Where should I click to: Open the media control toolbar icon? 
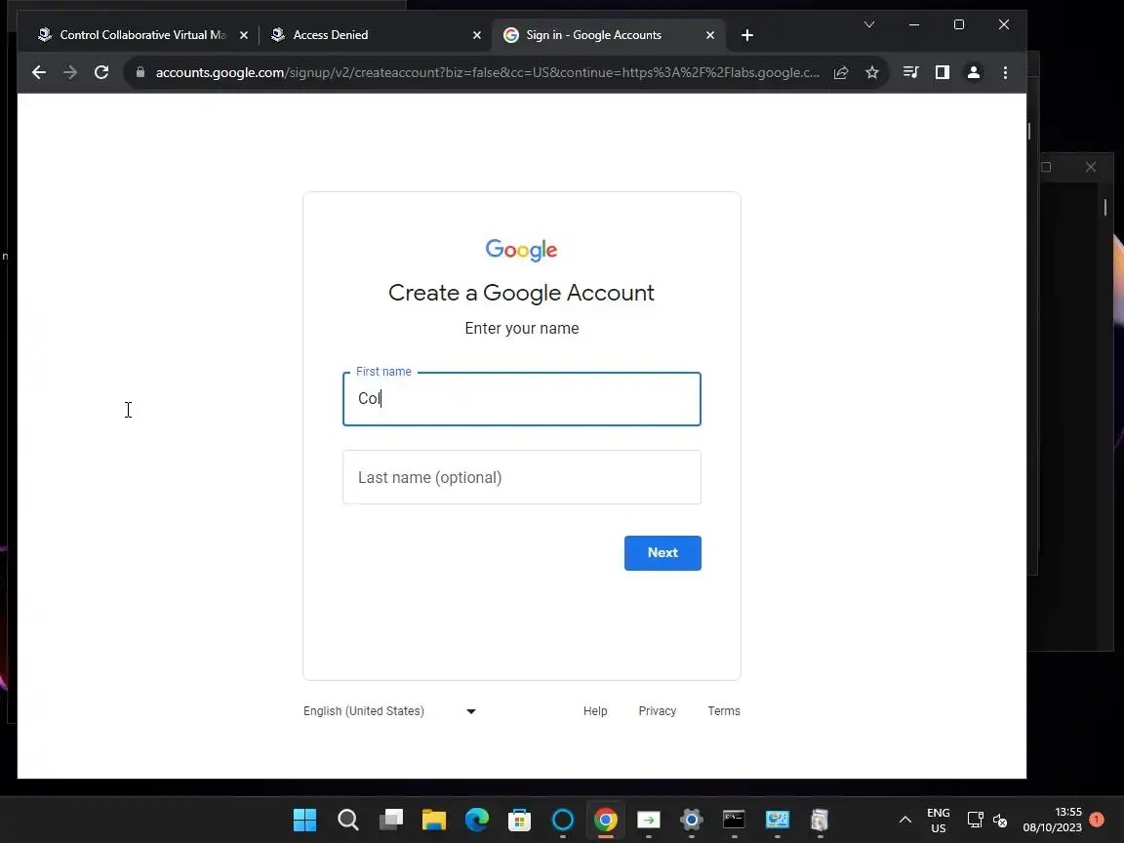coord(910,72)
